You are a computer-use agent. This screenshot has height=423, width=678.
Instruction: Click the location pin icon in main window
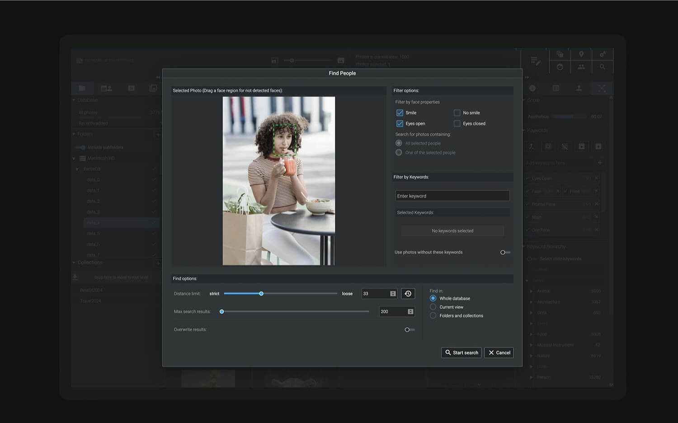point(581,54)
